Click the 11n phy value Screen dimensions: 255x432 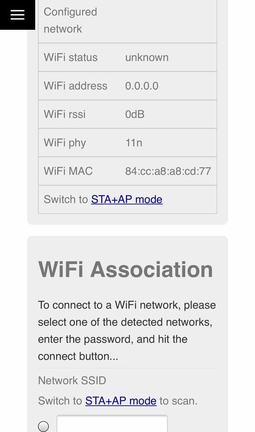click(134, 143)
